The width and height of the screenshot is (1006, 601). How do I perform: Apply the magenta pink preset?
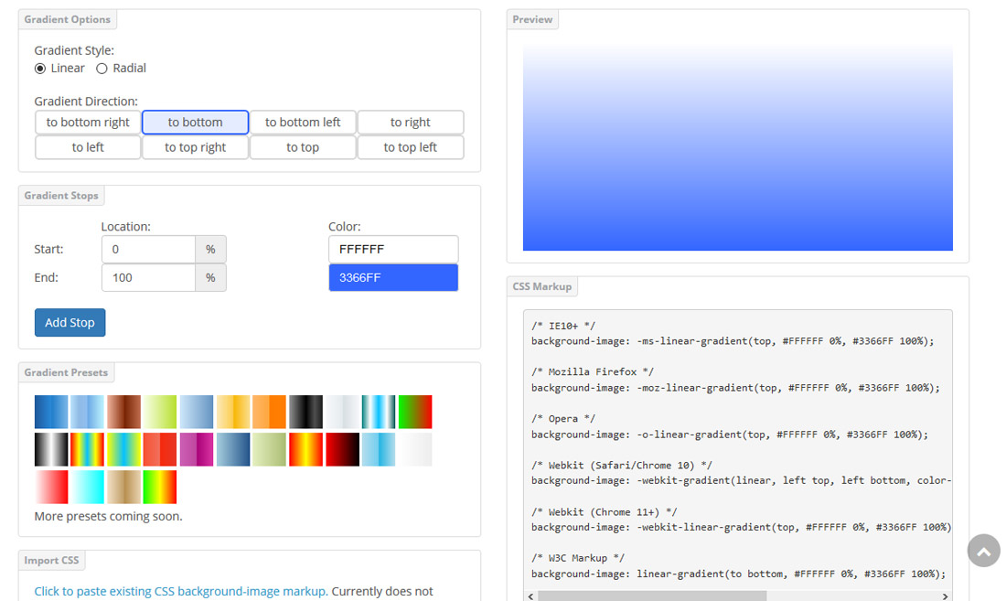(197, 449)
